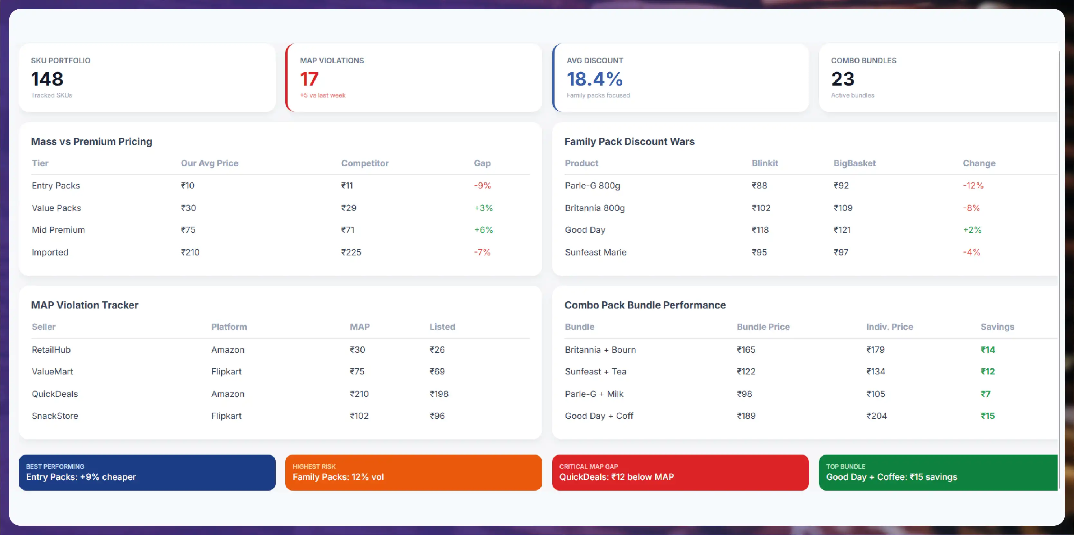Click the ₹15 savings value

pyautogui.click(x=988, y=416)
